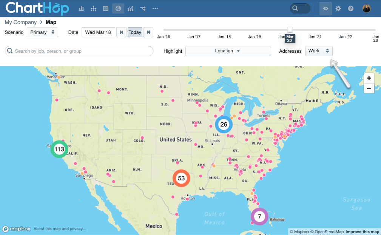Zoom in using the map plus button
Image resolution: width=381 pixels, height=235 pixels.
pos(369,78)
